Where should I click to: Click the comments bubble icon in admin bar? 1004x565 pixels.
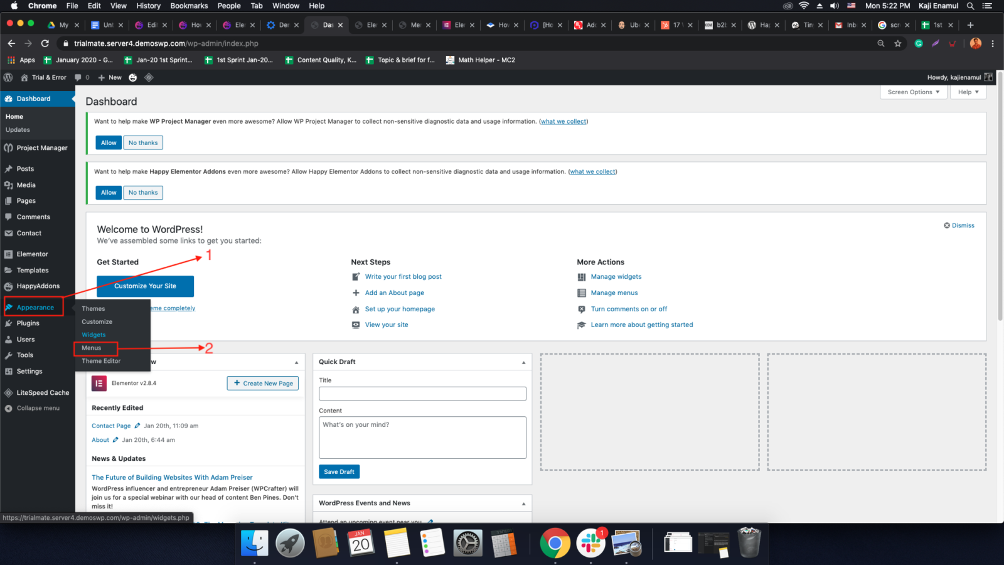[x=78, y=77]
